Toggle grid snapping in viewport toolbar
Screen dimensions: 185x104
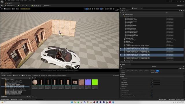click(x=97, y=9)
